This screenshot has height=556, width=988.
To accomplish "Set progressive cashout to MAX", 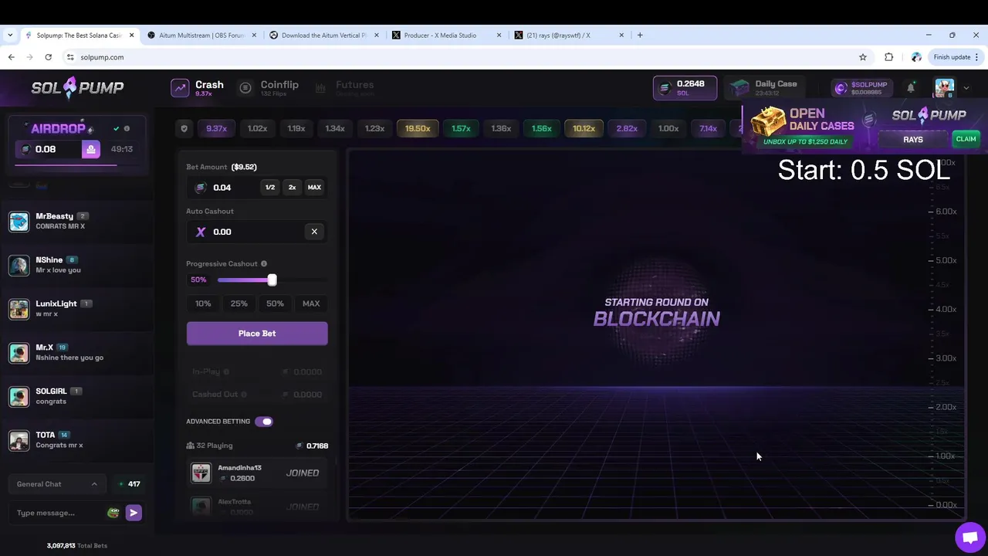I will click(311, 303).
